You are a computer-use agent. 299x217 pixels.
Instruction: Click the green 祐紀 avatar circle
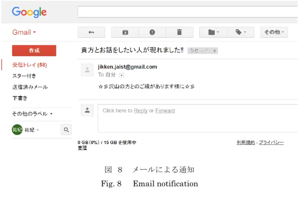(17, 129)
